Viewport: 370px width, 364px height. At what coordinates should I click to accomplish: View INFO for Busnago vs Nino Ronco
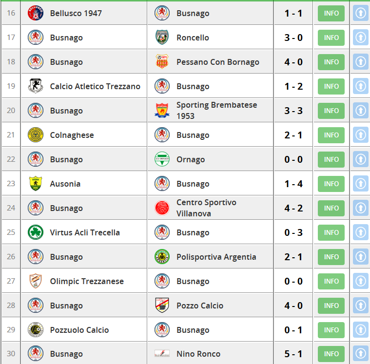(331, 354)
